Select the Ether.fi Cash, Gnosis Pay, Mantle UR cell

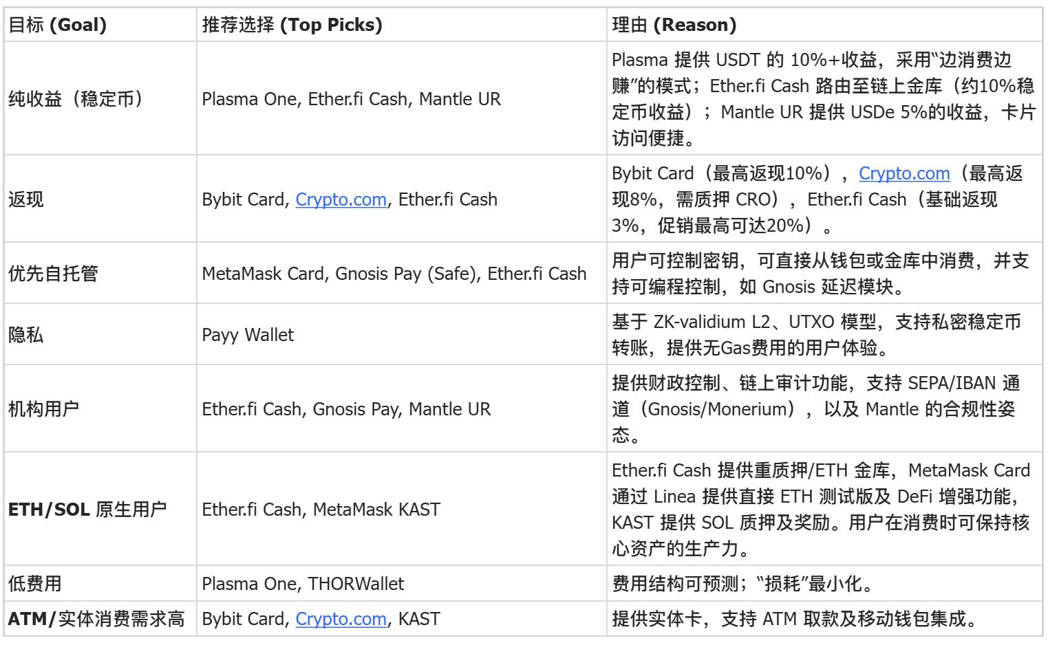(346, 409)
